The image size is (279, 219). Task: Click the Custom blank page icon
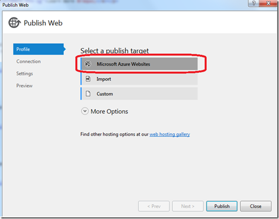[88, 94]
